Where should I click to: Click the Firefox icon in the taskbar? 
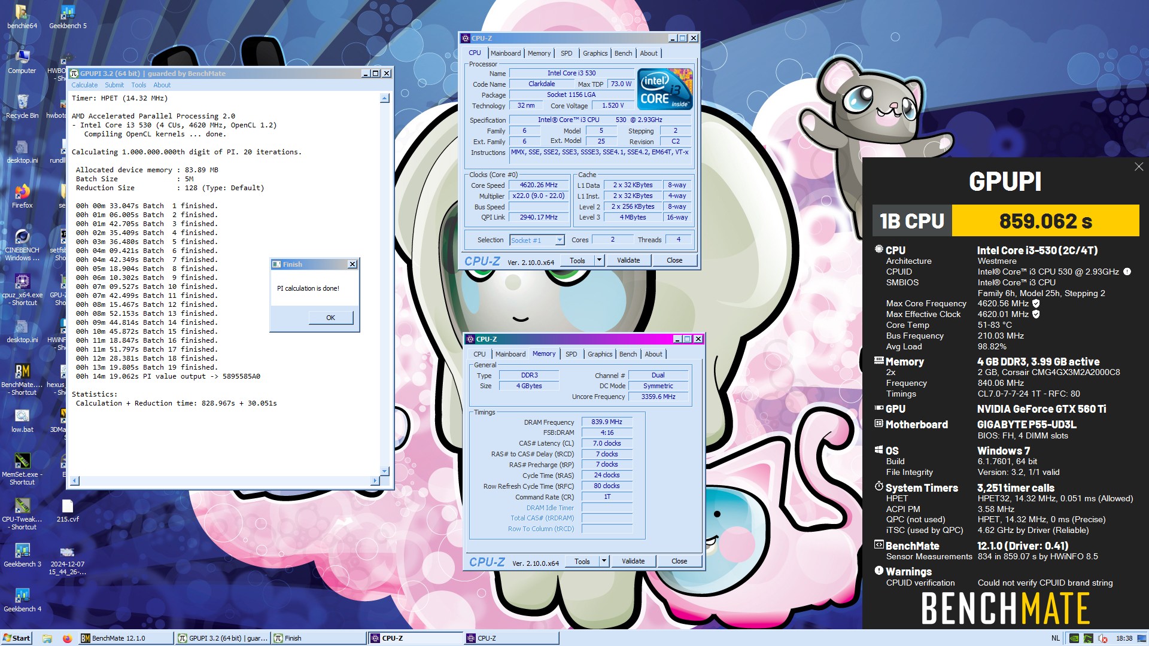tap(67, 638)
